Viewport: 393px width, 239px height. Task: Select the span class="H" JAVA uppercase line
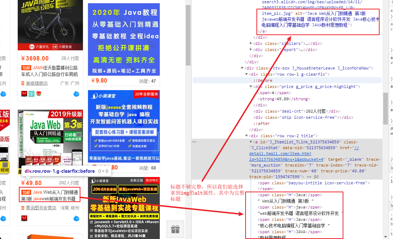tap(290, 232)
